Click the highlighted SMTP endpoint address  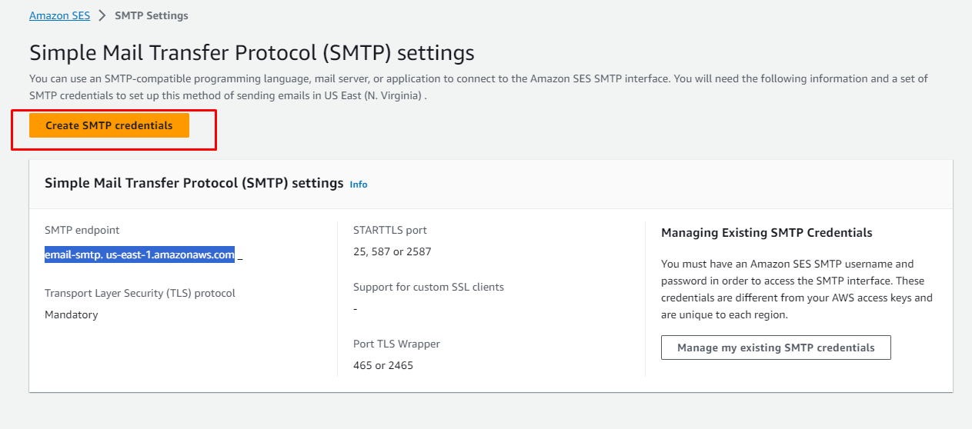pos(139,255)
